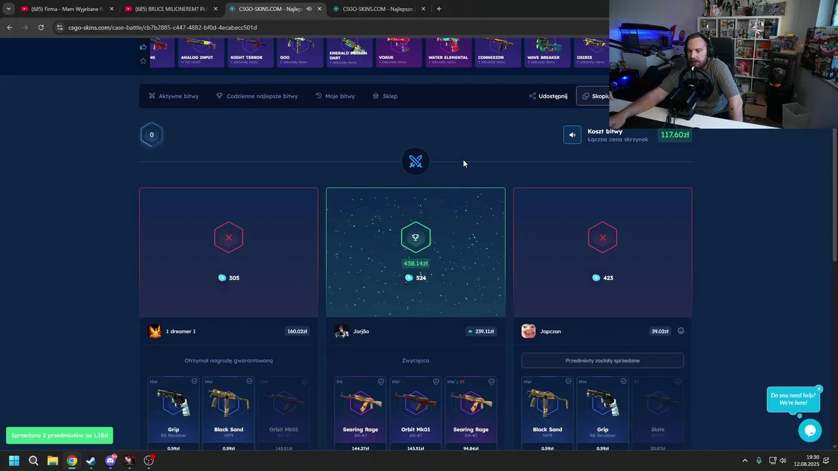Click 'Przedmioty zostały sprzedane' button
This screenshot has height=471, width=838.
click(602, 360)
